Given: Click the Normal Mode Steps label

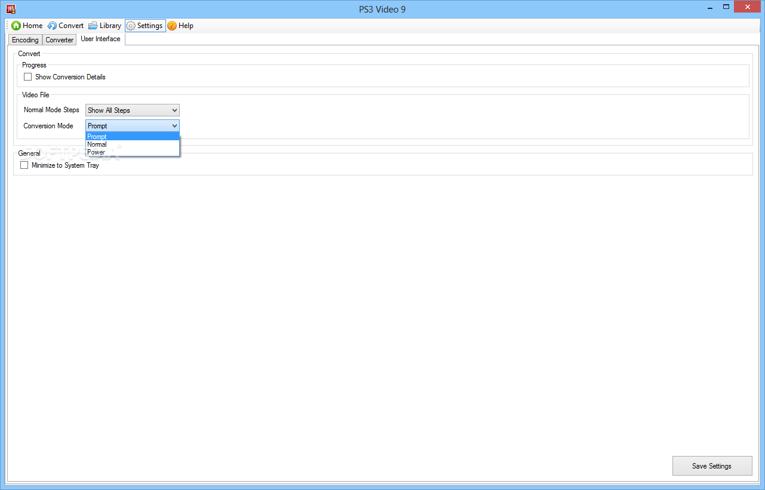Looking at the screenshot, I should [x=51, y=110].
